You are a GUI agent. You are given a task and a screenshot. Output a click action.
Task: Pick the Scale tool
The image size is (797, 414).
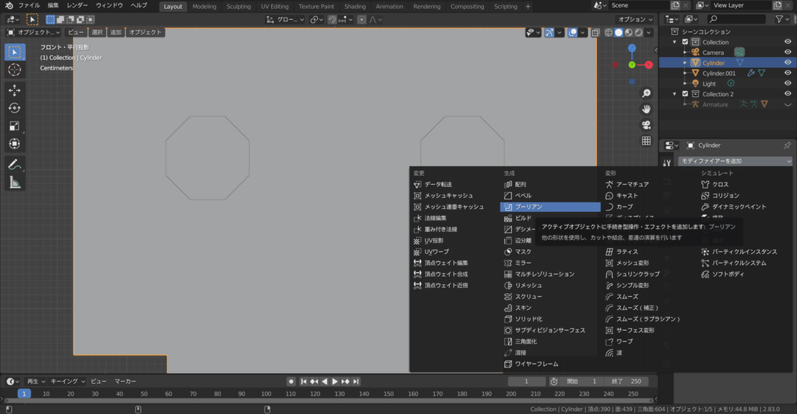pyautogui.click(x=15, y=126)
